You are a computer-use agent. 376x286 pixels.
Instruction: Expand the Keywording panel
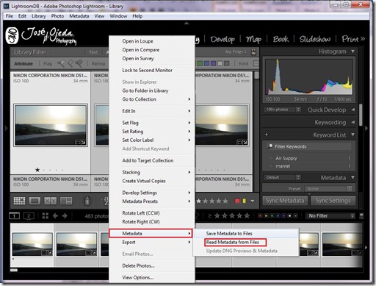click(x=353, y=122)
